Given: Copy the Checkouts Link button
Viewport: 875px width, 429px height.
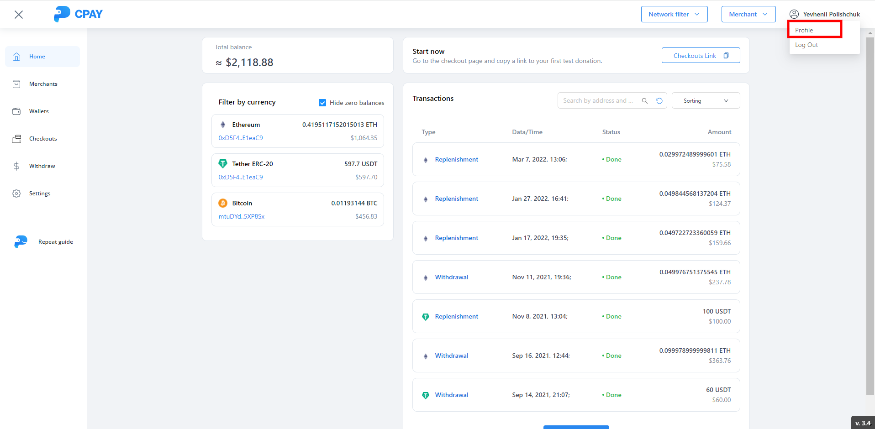Looking at the screenshot, I should tap(701, 56).
